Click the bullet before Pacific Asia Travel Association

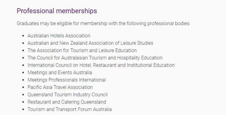pos(23,87)
